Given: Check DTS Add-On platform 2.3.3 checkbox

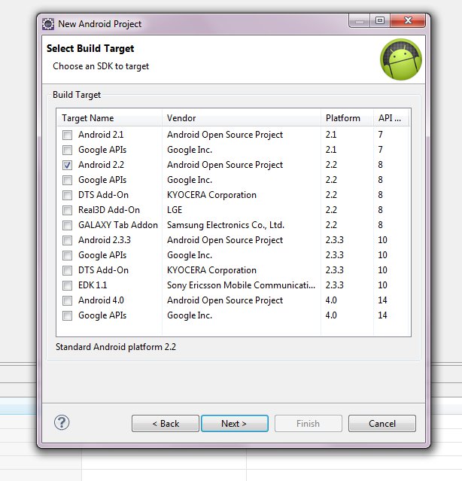Looking at the screenshot, I should (67, 270).
